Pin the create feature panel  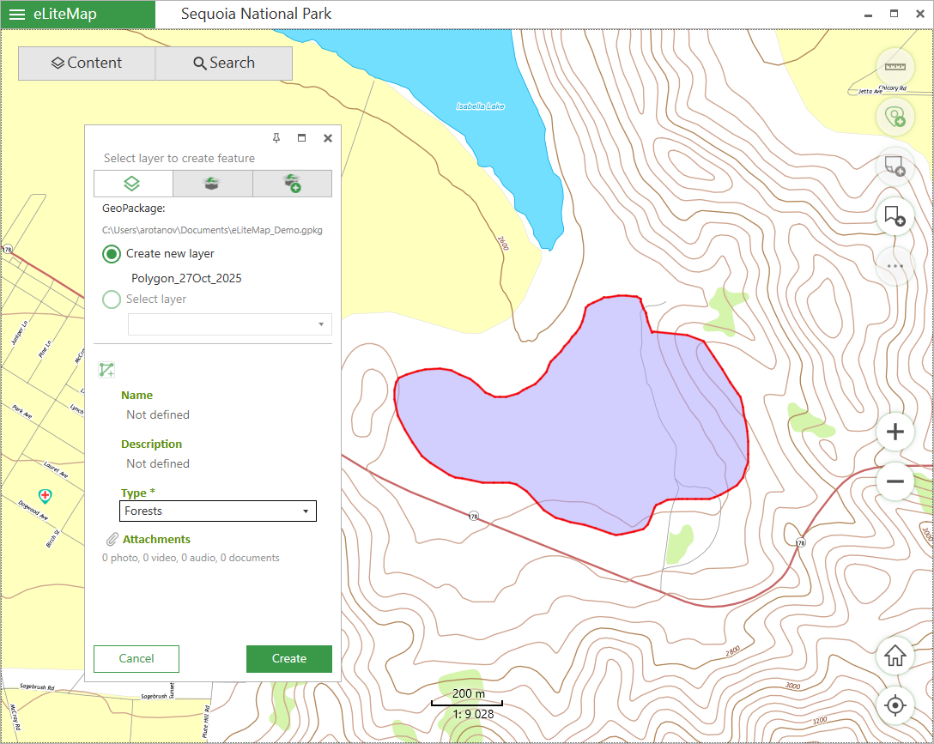pyautogui.click(x=276, y=138)
